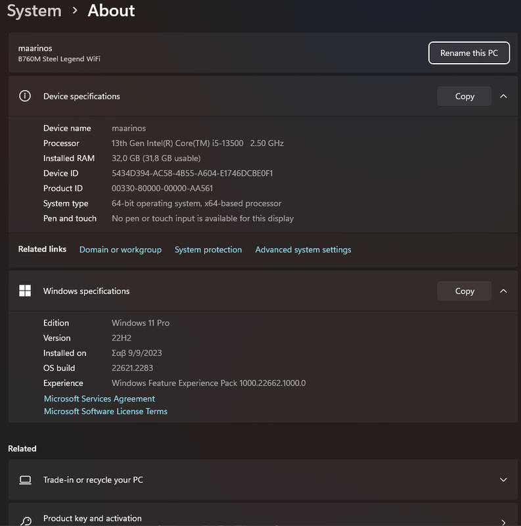Click the Related section heading
Viewport: 521px width, 526px height.
coord(22,448)
